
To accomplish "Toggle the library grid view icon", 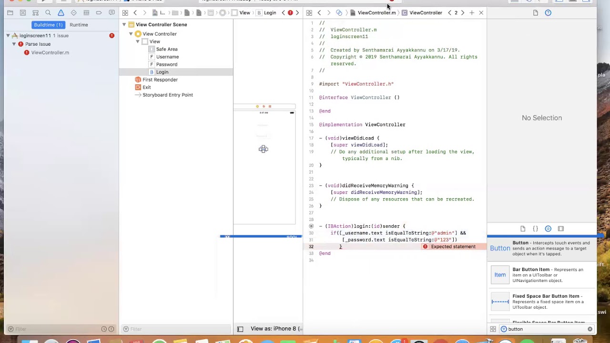I will click(493, 329).
